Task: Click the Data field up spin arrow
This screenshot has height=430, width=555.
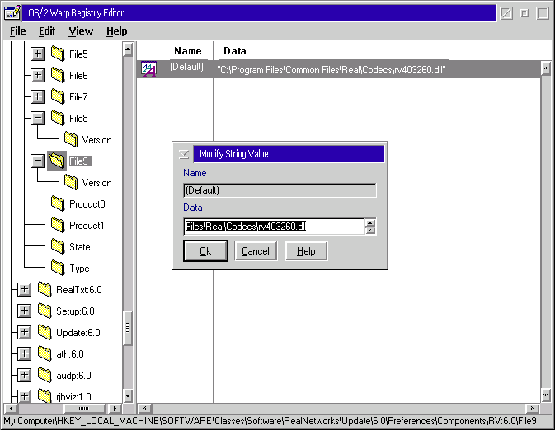Action: click(370, 222)
